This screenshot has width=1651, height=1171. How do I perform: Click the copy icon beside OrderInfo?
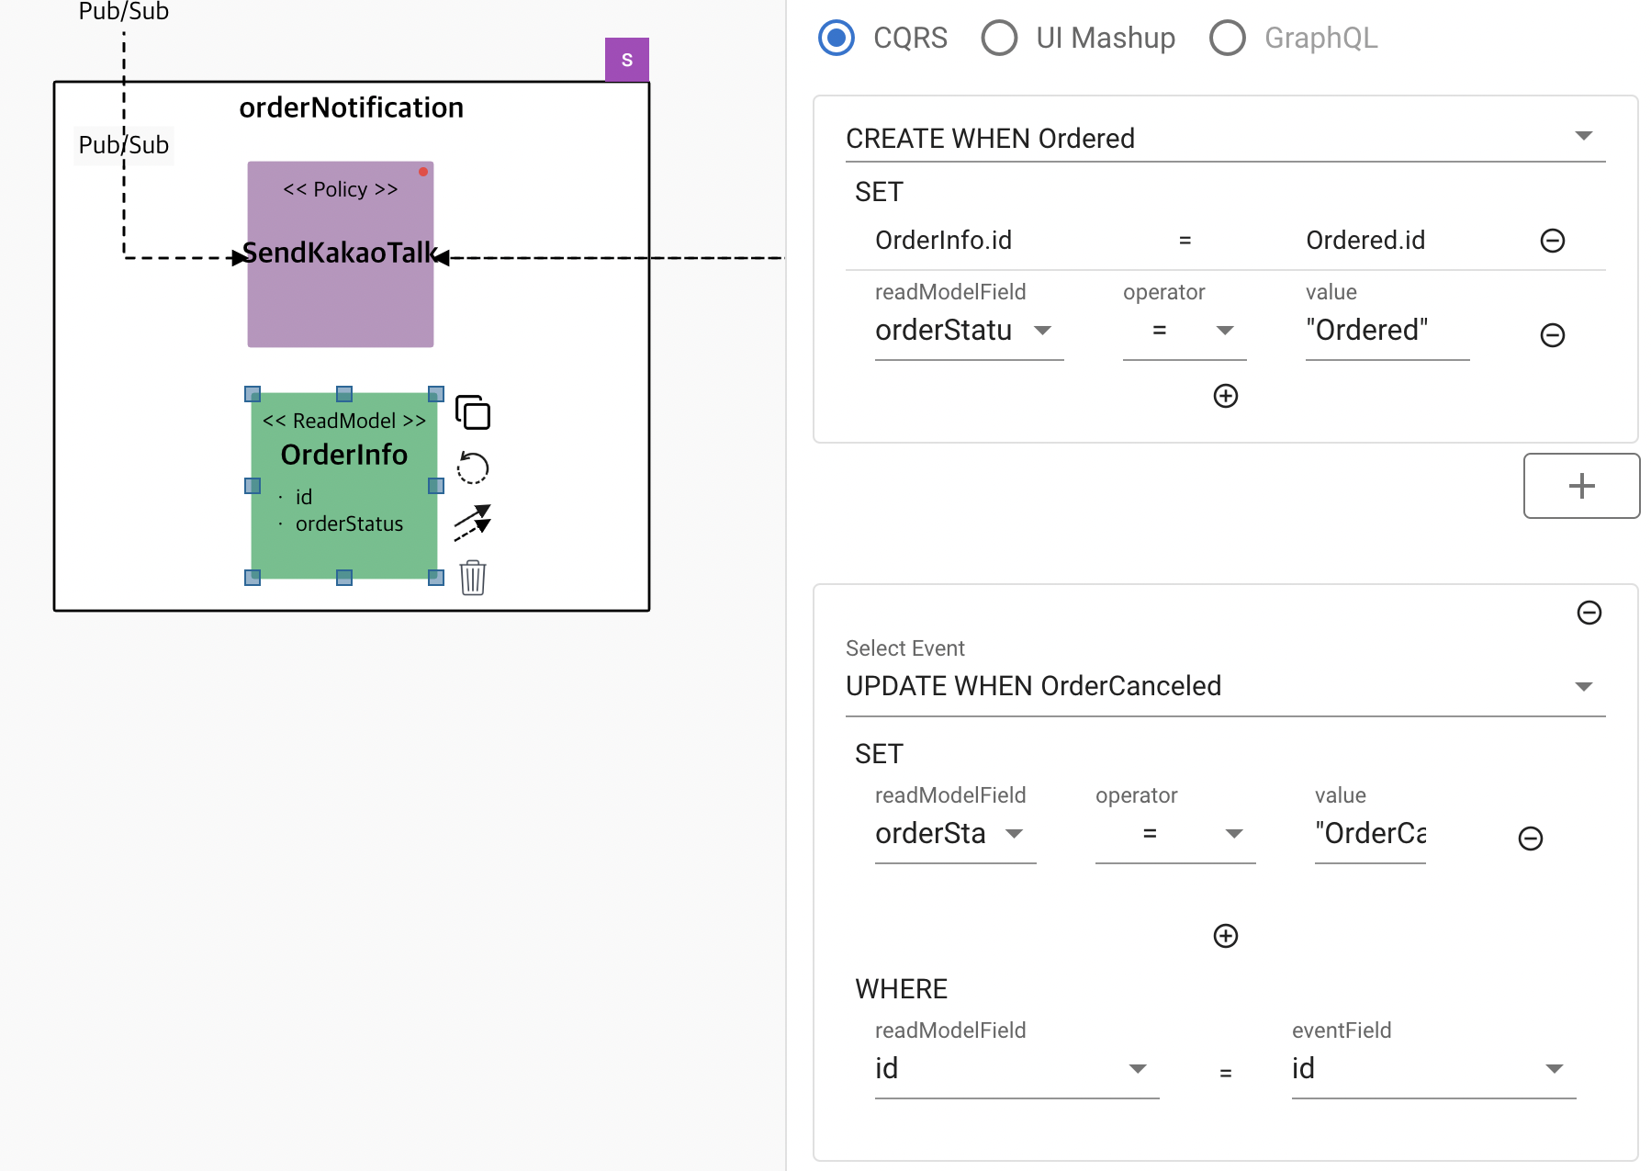(x=473, y=412)
